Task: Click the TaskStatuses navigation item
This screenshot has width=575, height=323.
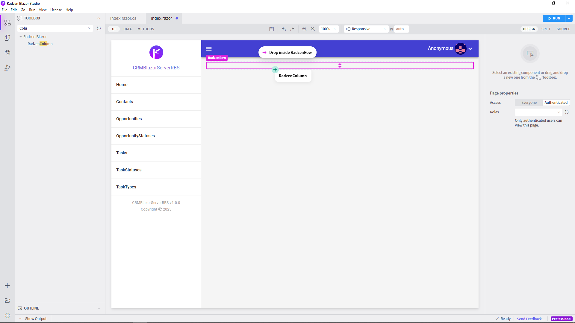Action: coord(156,170)
